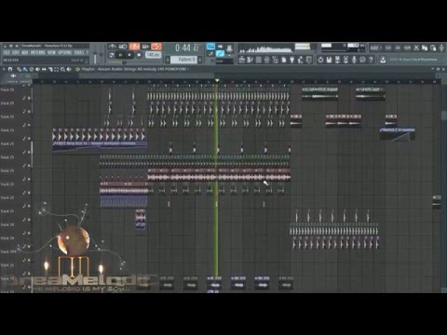Select the playlist Playback speaker tool
Viewport: 447px width, 335px height.
(x=69, y=69)
